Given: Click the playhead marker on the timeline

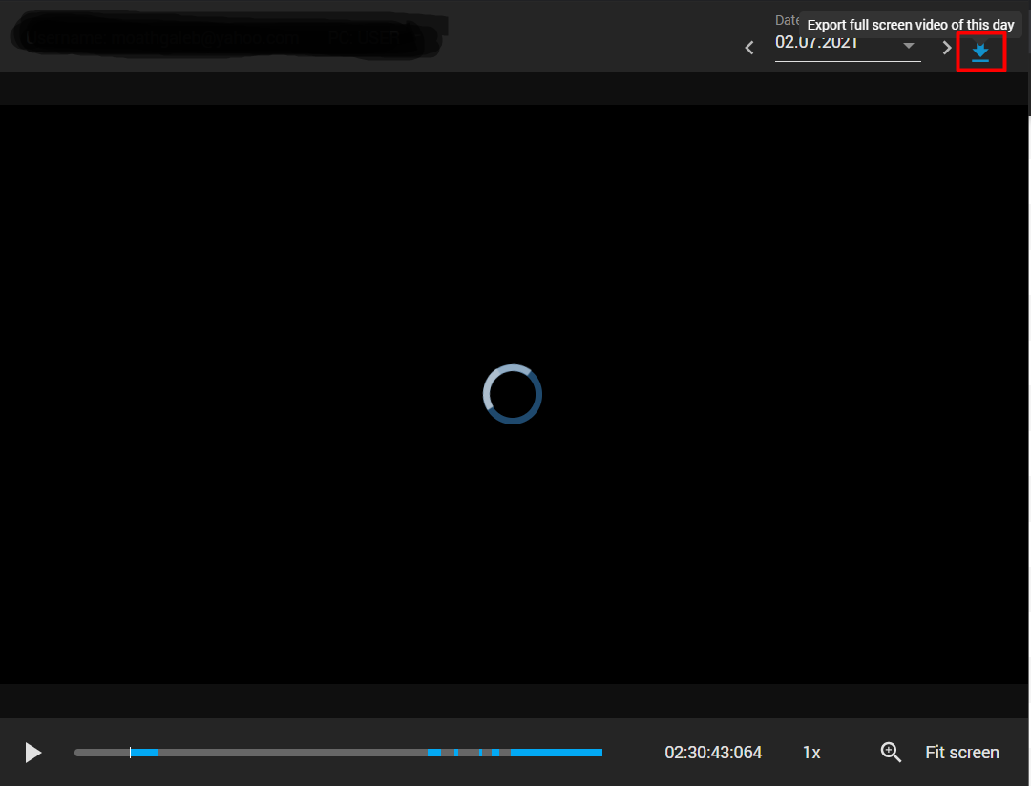Looking at the screenshot, I should pyautogui.click(x=131, y=753).
